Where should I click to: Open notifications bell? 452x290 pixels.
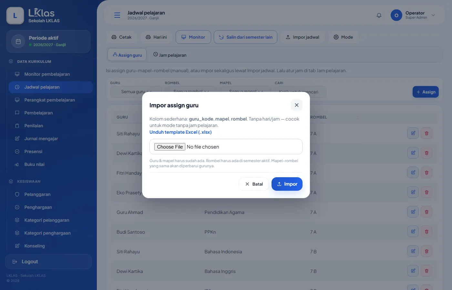click(379, 15)
